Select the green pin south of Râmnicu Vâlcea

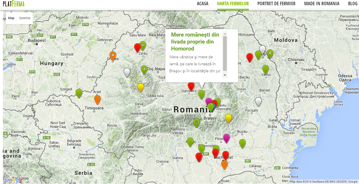coord(190,142)
